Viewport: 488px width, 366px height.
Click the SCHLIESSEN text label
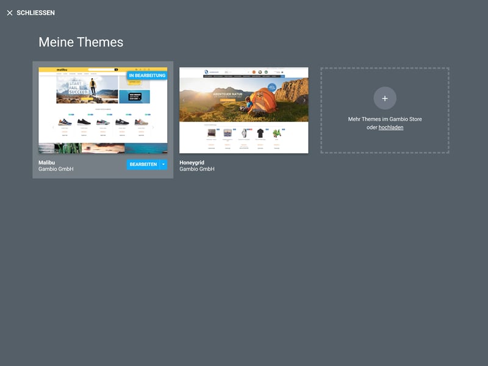click(35, 13)
